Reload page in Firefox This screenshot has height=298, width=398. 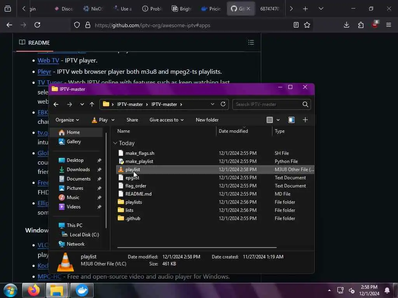coord(37,25)
